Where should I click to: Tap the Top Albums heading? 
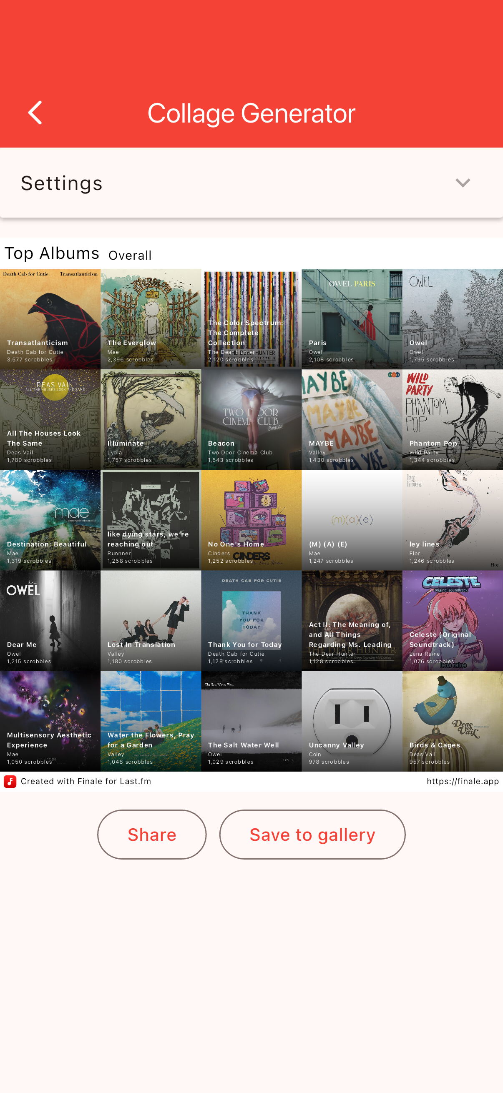pos(52,253)
